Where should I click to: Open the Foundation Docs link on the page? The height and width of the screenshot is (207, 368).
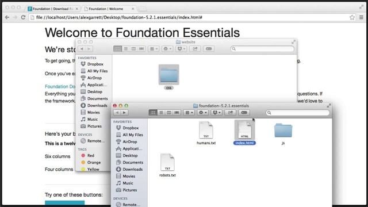(x=60, y=86)
